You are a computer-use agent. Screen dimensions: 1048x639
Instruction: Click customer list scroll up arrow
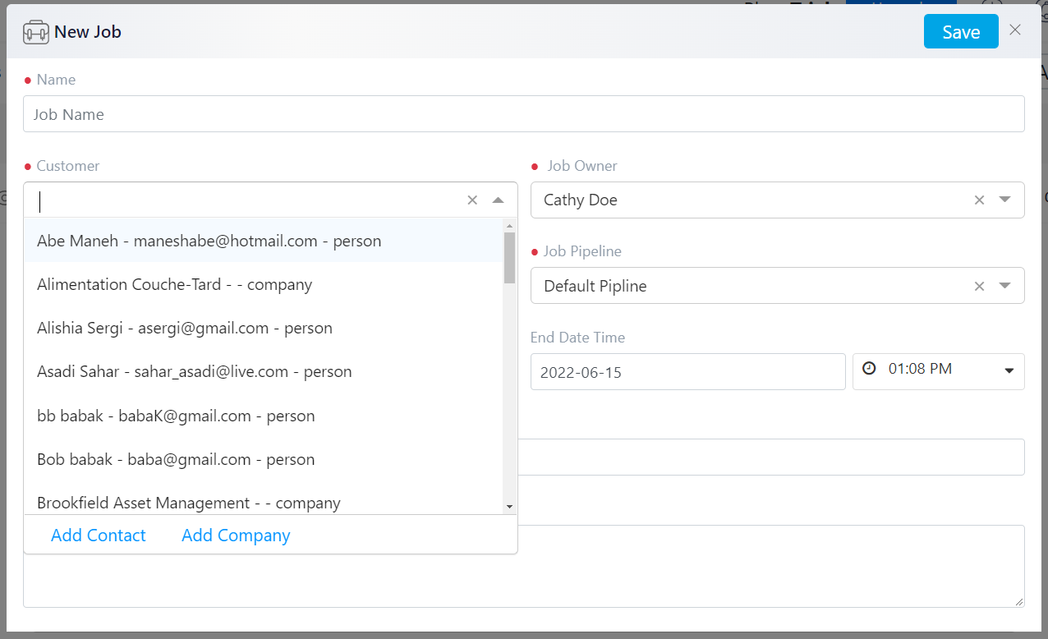(509, 226)
